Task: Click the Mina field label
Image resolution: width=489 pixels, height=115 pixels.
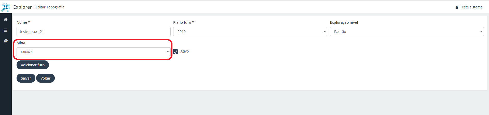Action: click(21, 43)
